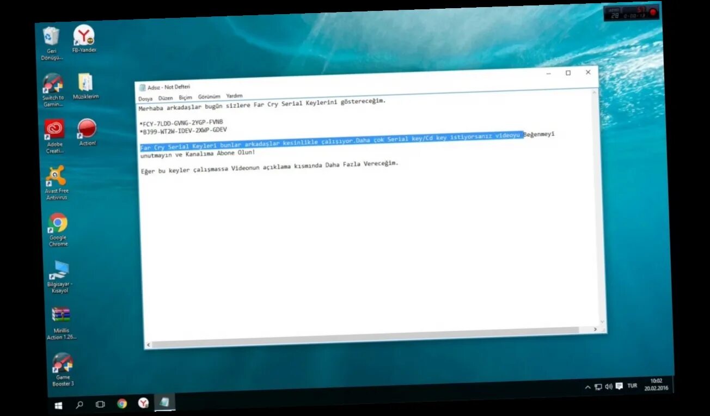Open the clock and date flyout
710x416 pixels.
coord(655,384)
